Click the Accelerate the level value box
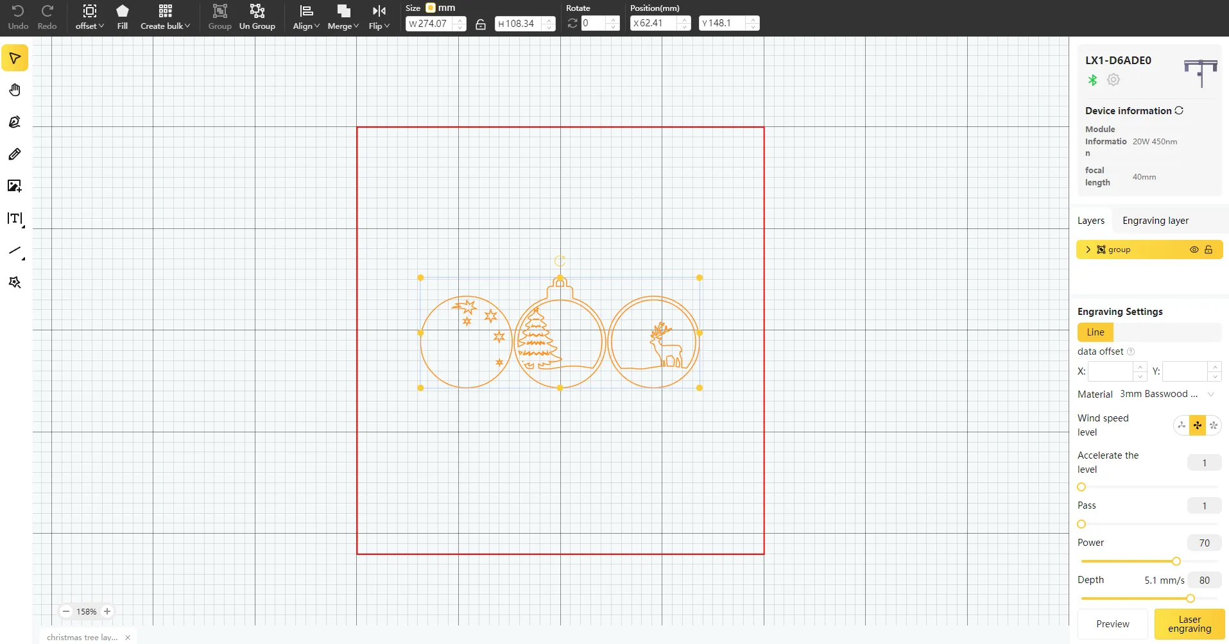The width and height of the screenshot is (1229, 644). pos(1204,462)
